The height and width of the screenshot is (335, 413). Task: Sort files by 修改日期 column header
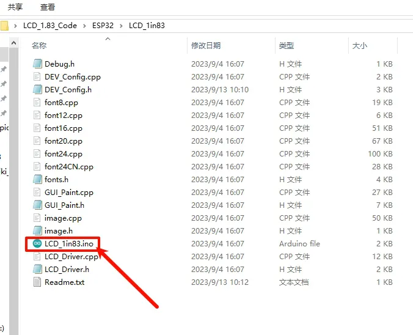click(x=206, y=46)
